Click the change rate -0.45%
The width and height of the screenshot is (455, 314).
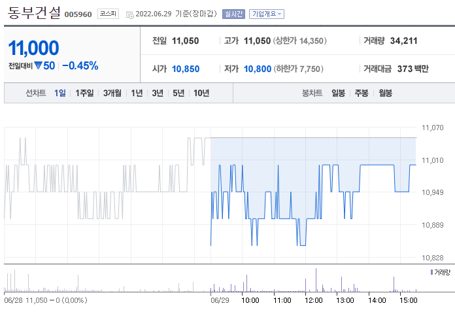(80, 65)
